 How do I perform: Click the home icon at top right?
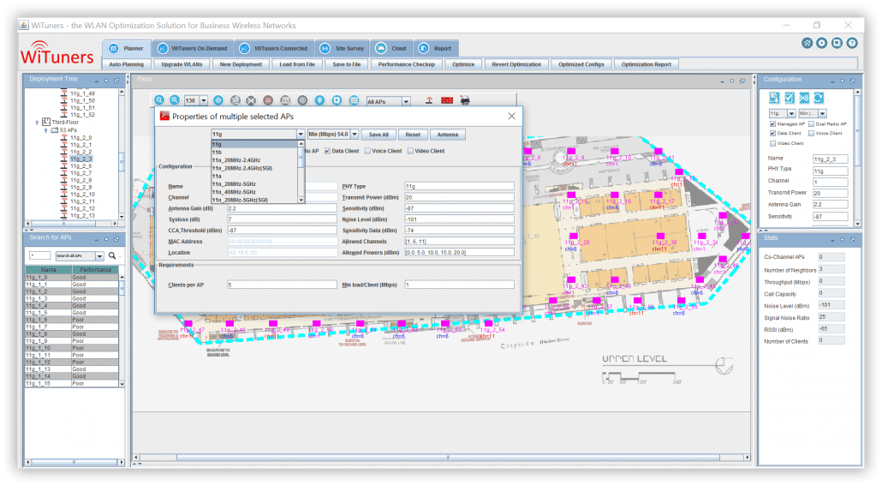(808, 43)
